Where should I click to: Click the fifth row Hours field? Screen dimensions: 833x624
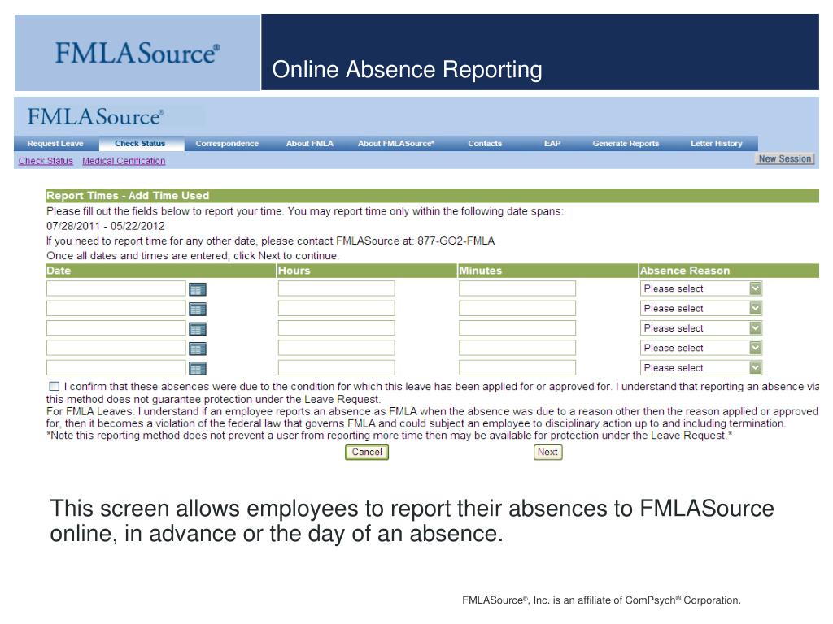(x=336, y=367)
